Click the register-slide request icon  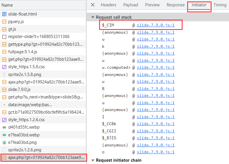click(x=4, y=37)
